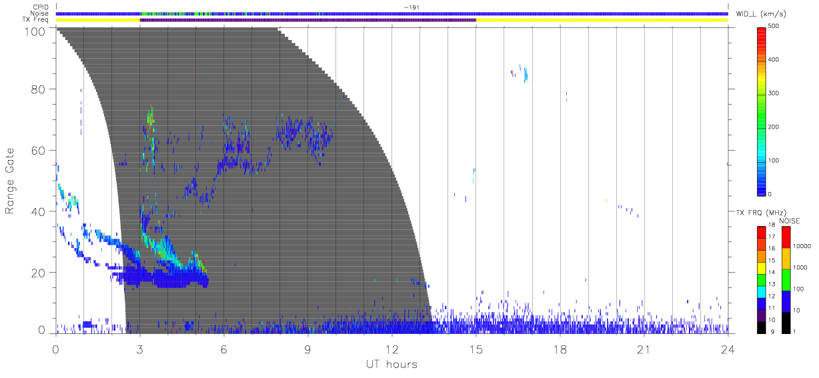The height and width of the screenshot is (378, 819).
Task: Click the 20 tick on Range Gate axis
Action: click(x=39, y=272)
